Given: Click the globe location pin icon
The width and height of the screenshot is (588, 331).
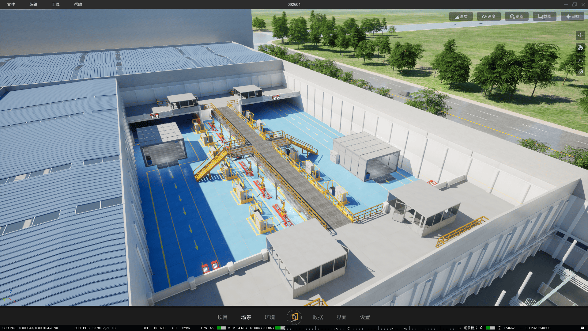Looking at the screenshot, I should tap(580, 71).
